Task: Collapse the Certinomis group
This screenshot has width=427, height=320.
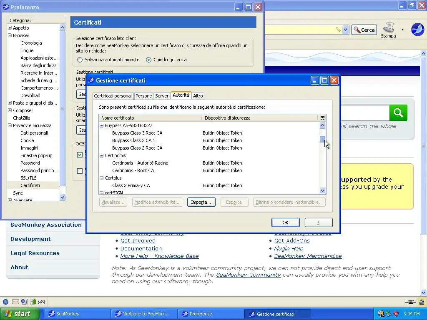Action: (102, 156)
